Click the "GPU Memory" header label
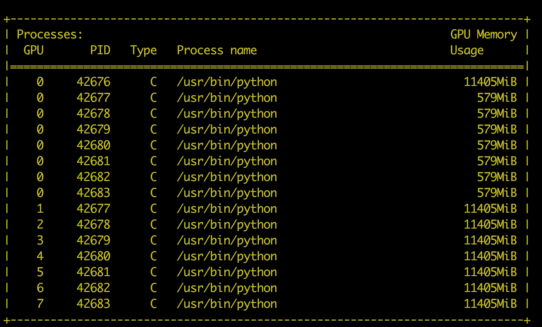The image size is (542, 327). (x=483, y=35)
